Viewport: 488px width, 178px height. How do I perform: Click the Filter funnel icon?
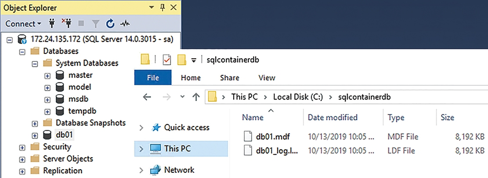[x=96, y=24]
